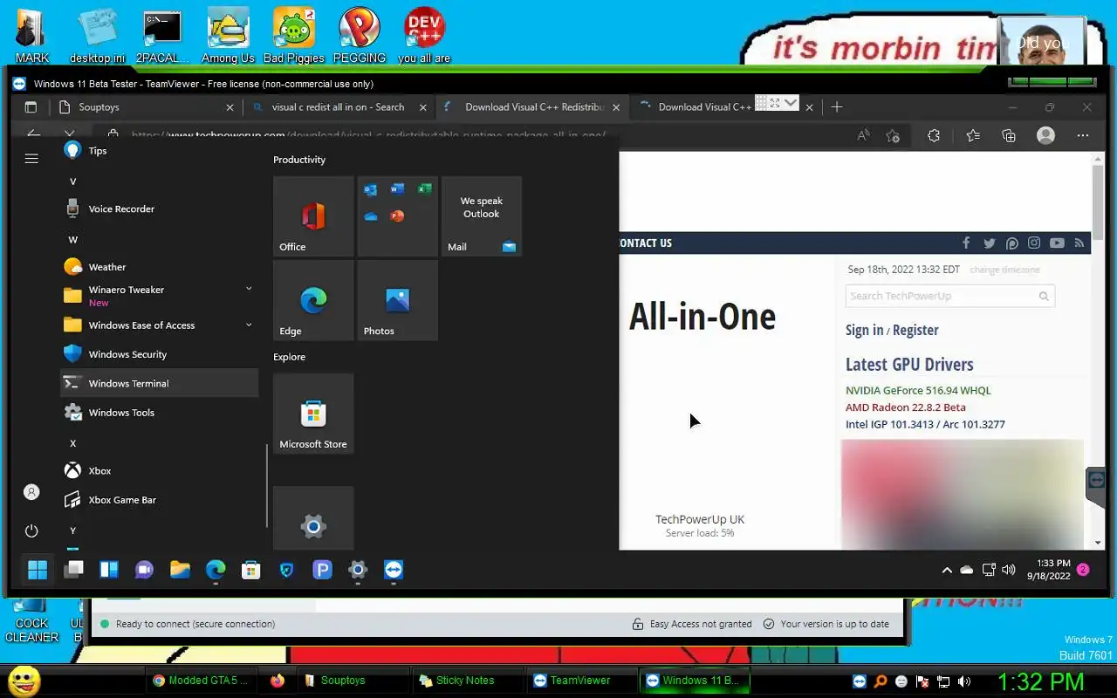Launch Windows Terminal from the app list

159,383
